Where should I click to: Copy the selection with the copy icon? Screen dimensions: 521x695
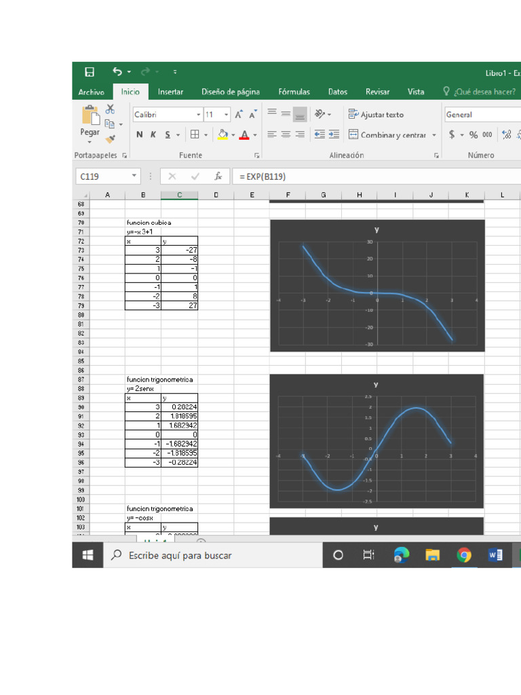click(x=109, y=124)
